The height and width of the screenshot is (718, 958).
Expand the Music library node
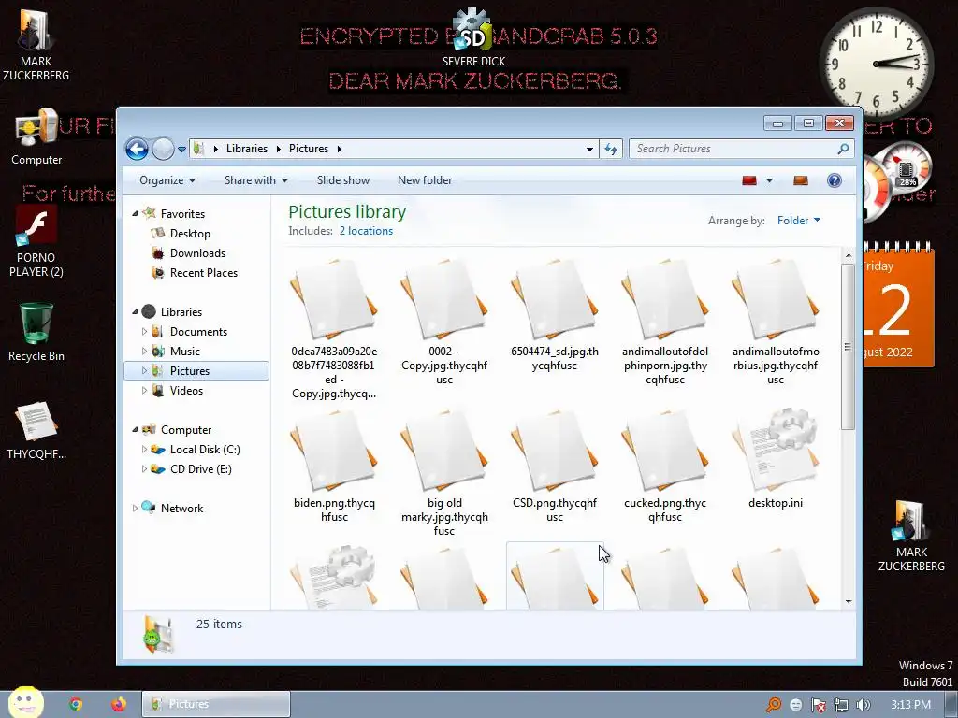tap(144, 352)
